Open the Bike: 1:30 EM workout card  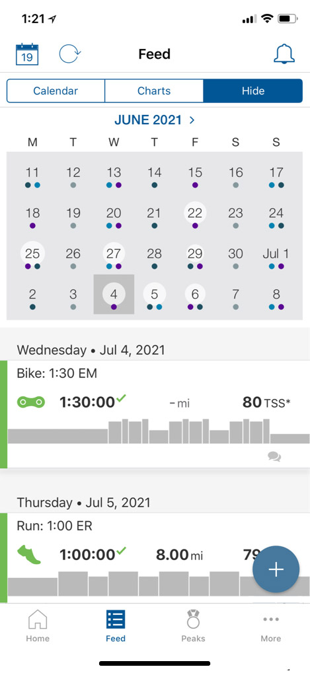pyautogui.click(x=155, y=414)
